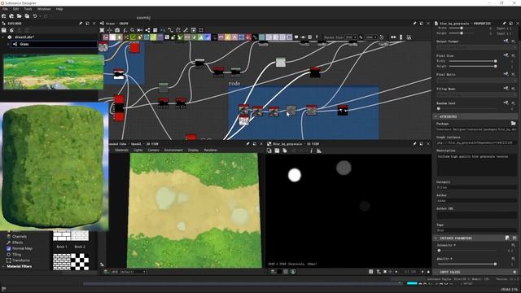Screen dimensions: 521x293
Task: Collapse the Attributes section
Action: click(x=436, y=116)
